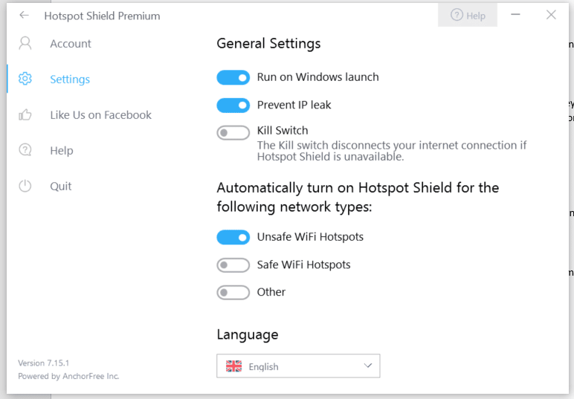This screenshot has width=574, height=399.
Task: Click the Account person icon
Action: tap(25, 44)
